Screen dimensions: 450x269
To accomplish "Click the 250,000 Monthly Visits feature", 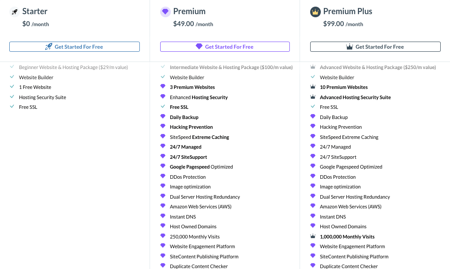I will [x=195, y=237].
